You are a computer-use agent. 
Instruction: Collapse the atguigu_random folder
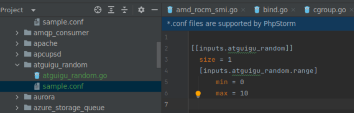point(17,65)
